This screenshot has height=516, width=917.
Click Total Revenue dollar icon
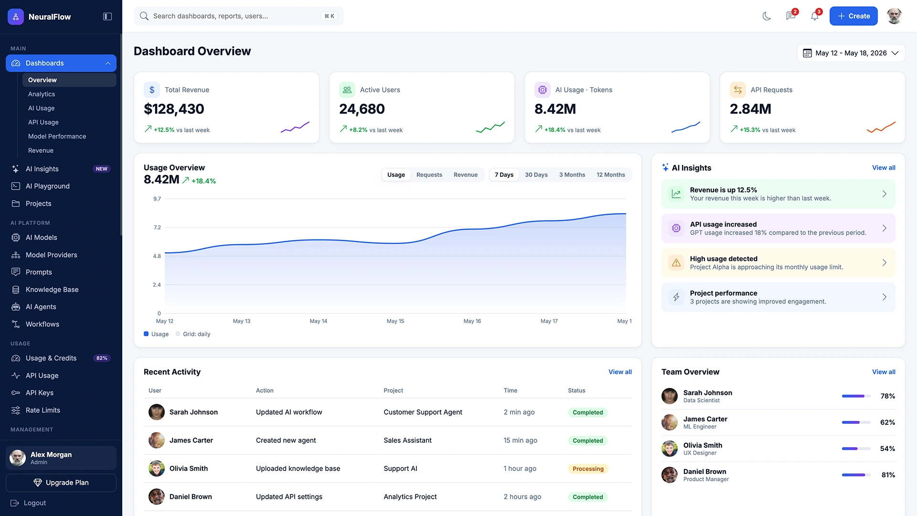152,90
